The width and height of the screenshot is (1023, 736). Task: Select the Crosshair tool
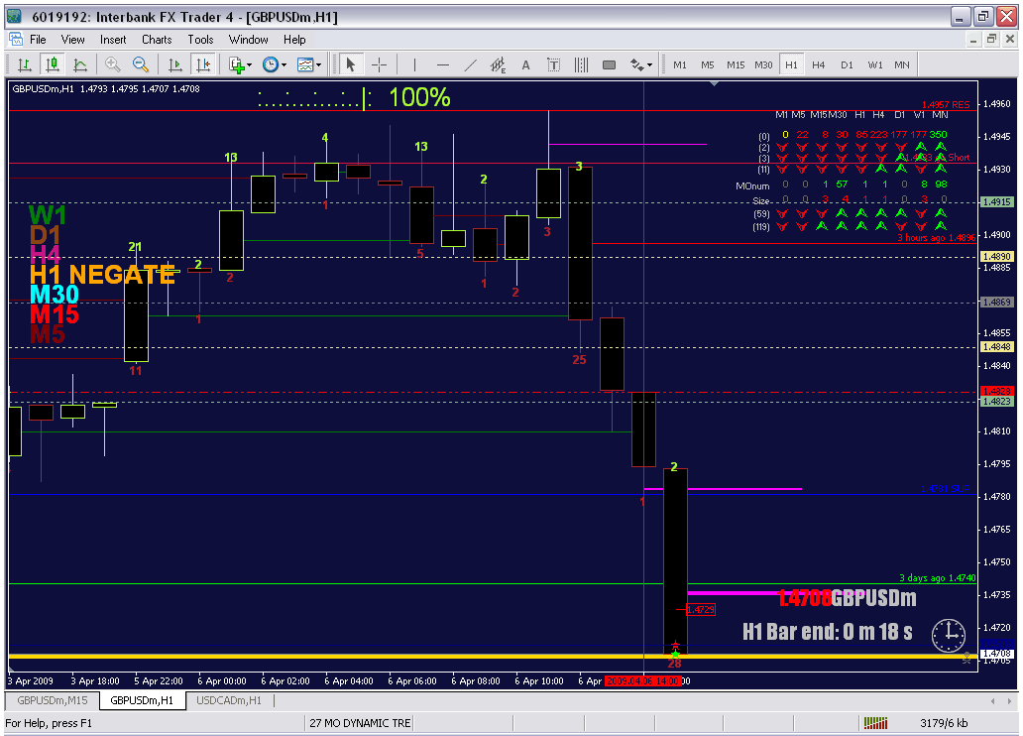click(379, 64)
